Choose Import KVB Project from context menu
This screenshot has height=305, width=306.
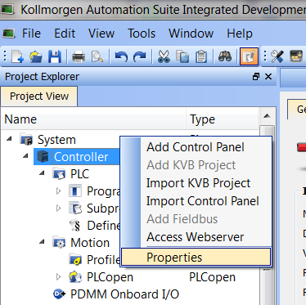tap(196, 183)
